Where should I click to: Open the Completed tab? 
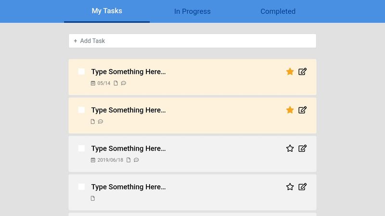(x=278, y=12)
